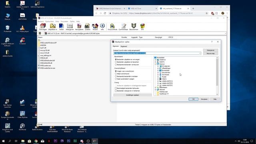Click the Toevoegen toolbar icon in WinRAR

pyautogui.click(x=43, y=27)
